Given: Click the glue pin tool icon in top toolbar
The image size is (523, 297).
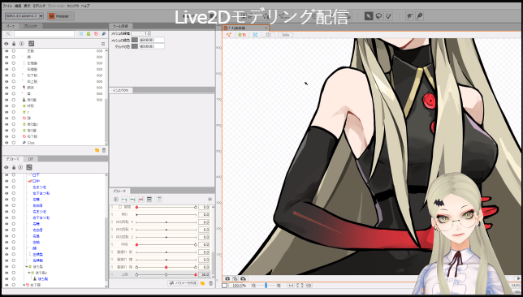Looking at the screenshot, I should 420,16.
